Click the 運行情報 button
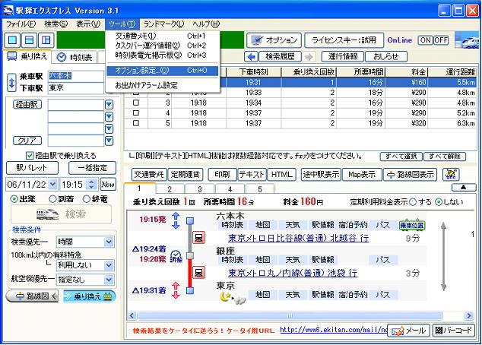Image resolution: width=482 pixels, height=345 pixels. (343, 56)
